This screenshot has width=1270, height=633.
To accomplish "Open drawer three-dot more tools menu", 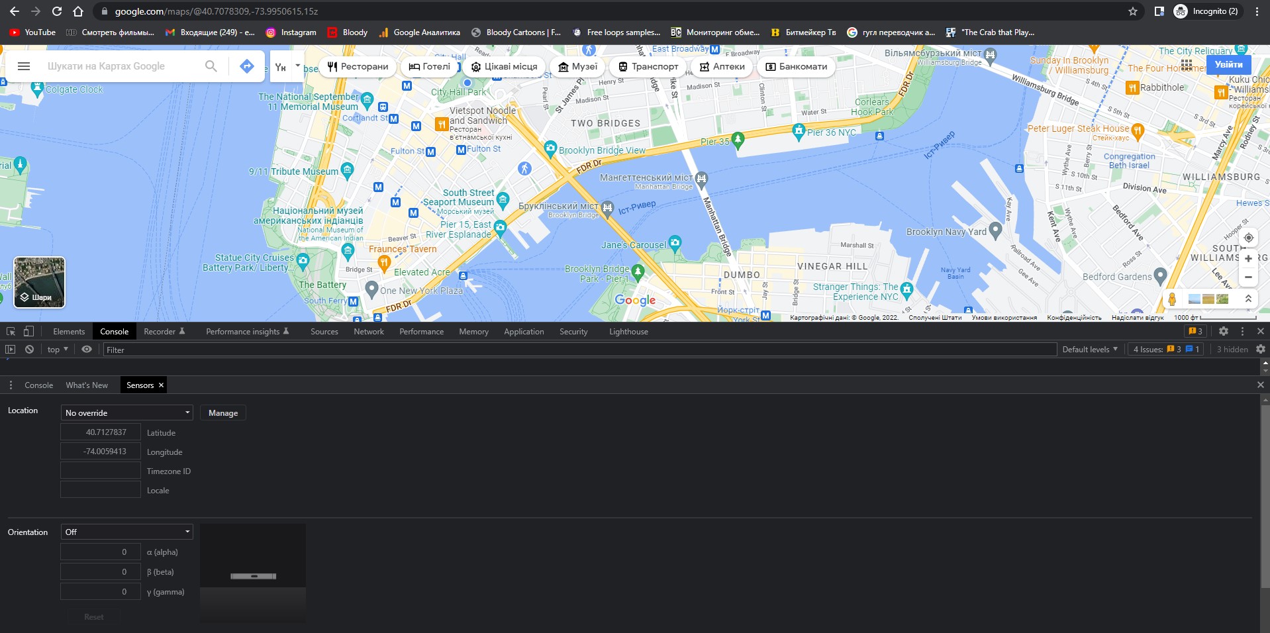I will pos(11,385).
